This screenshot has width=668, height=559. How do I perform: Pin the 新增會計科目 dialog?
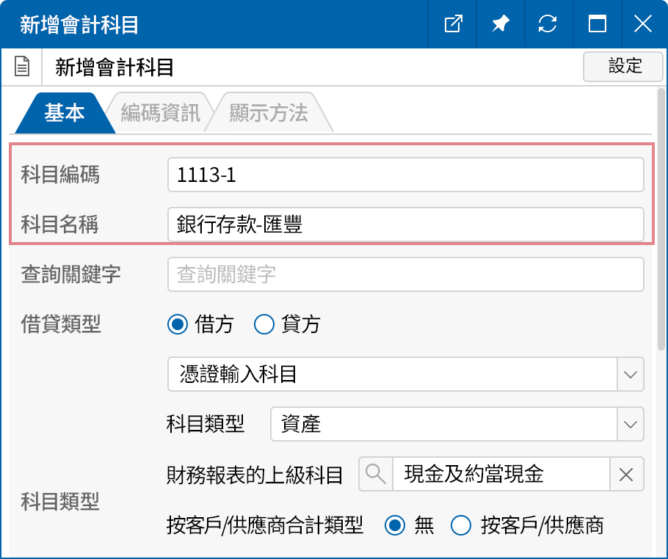coord(501,24)
